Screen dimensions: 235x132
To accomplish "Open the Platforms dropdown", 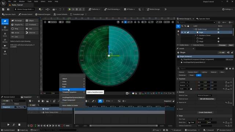I will coord(94,9).
